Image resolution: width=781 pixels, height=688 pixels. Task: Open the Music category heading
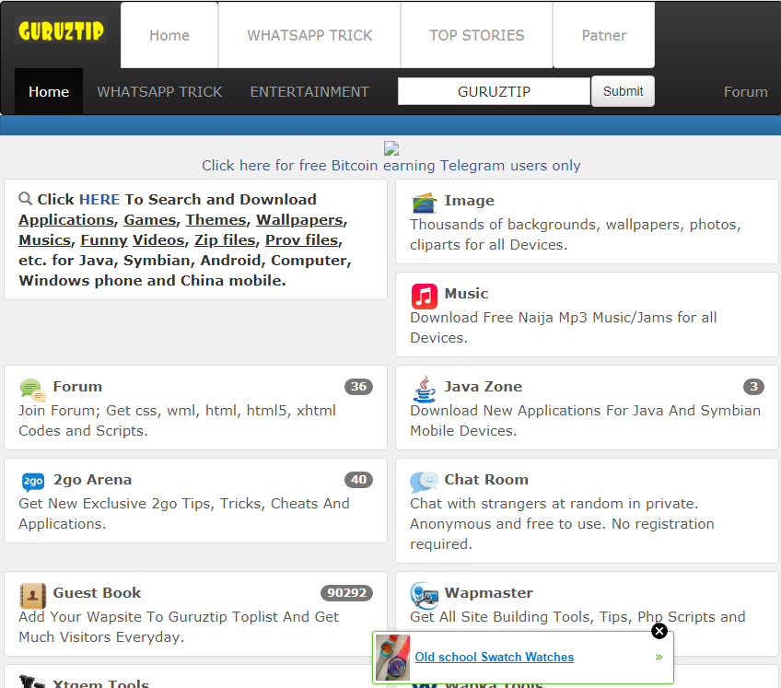[466, 294]
